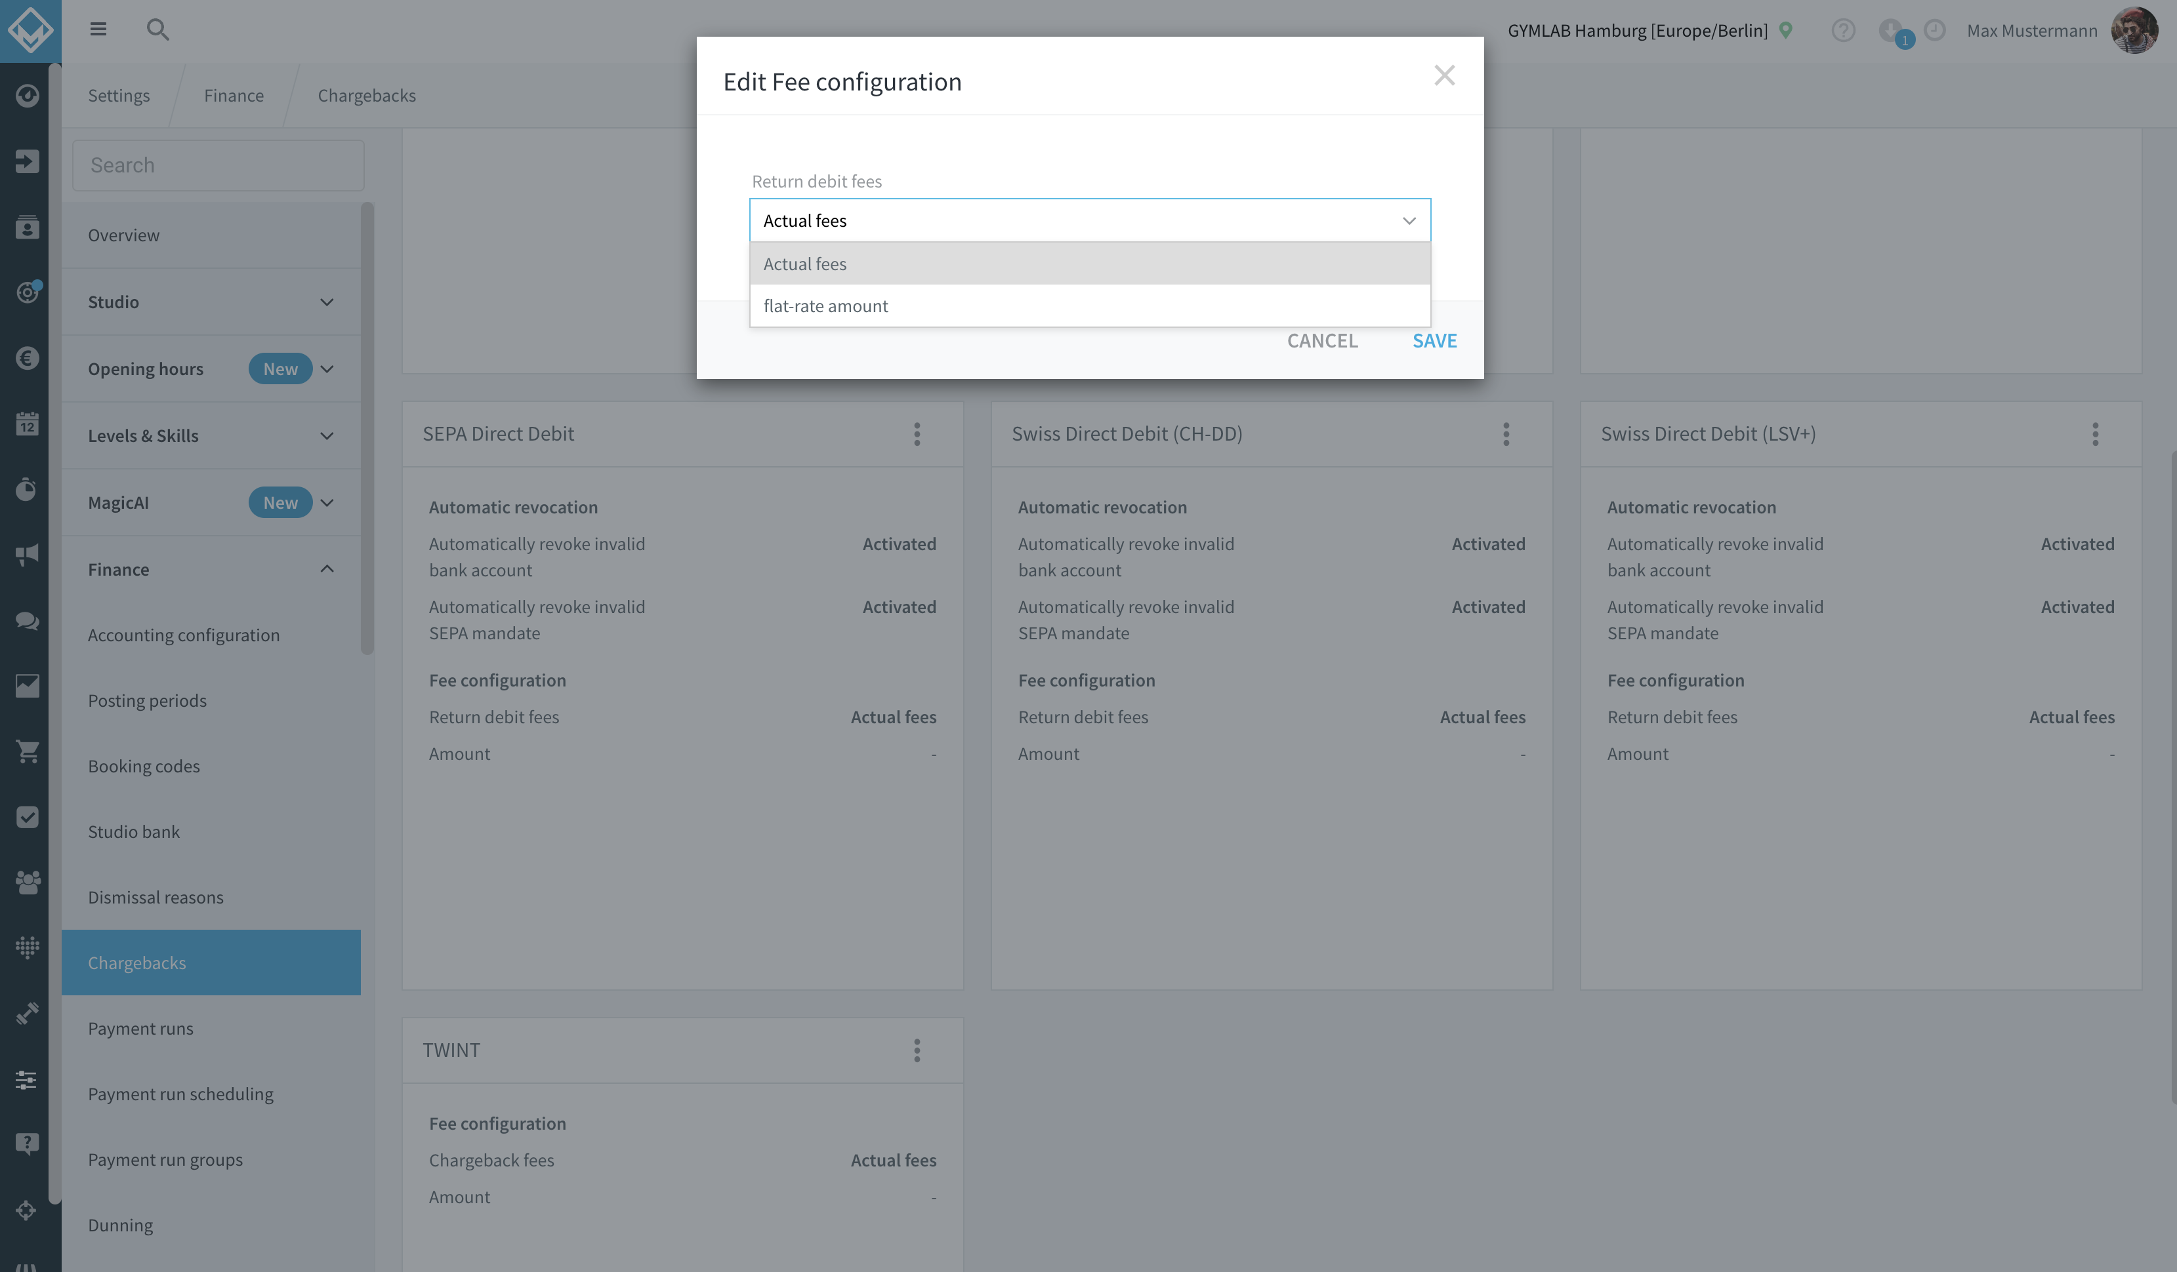Open Payment run scheduling
The image size is (2177, 1272).
coord(211,1094)
